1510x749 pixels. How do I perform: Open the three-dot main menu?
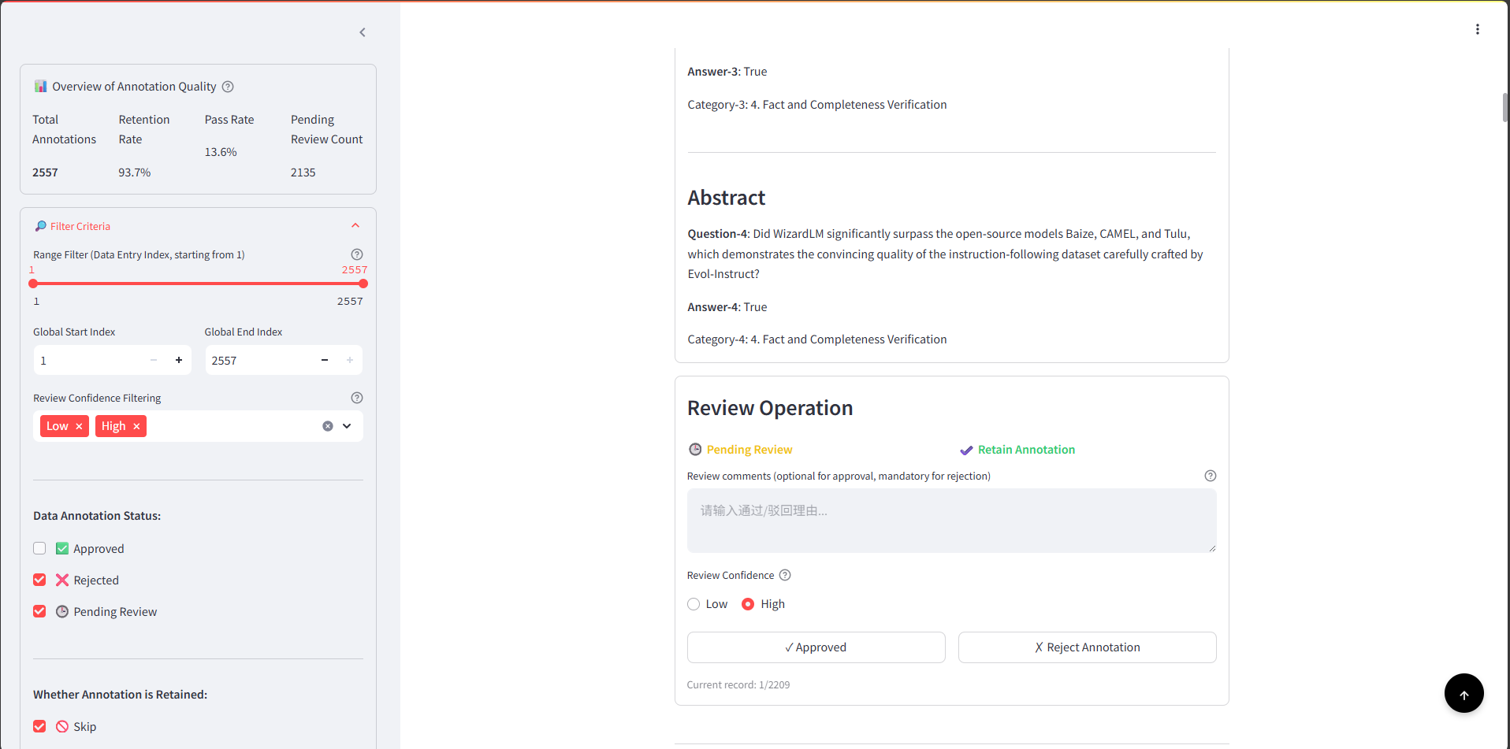coord(1477,29)
